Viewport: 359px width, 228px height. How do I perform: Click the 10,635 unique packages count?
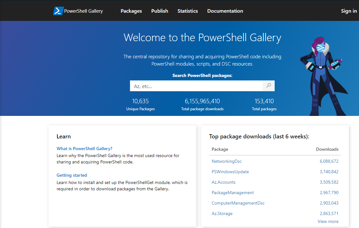pyautogui.click(x=140, y=101)
